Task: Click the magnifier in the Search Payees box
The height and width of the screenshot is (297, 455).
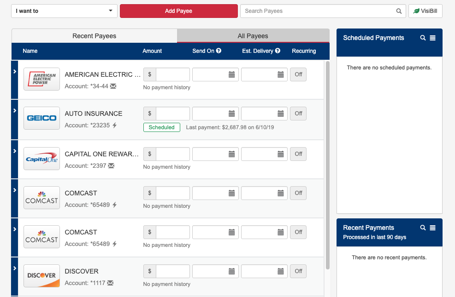Action: (399, 11)
